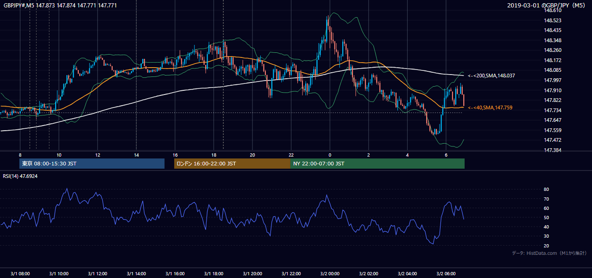Click the Tokyo 08:00-15:30 JST session bar
The image size is (592, 278).
tap(92, 164)
